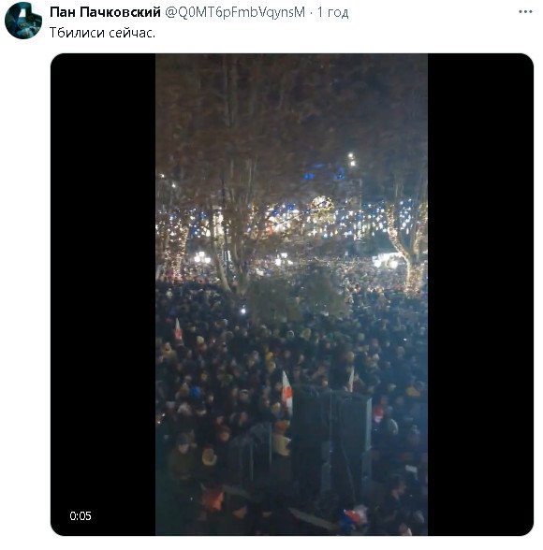Click the 'Тбилиси сейчас.' tweet text

click(x=102, y=33)
